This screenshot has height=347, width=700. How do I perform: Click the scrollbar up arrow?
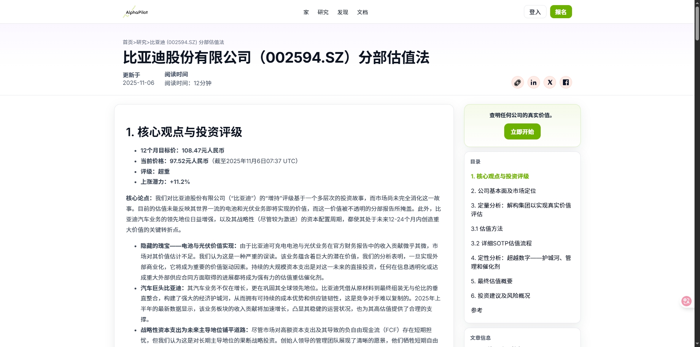697,3
